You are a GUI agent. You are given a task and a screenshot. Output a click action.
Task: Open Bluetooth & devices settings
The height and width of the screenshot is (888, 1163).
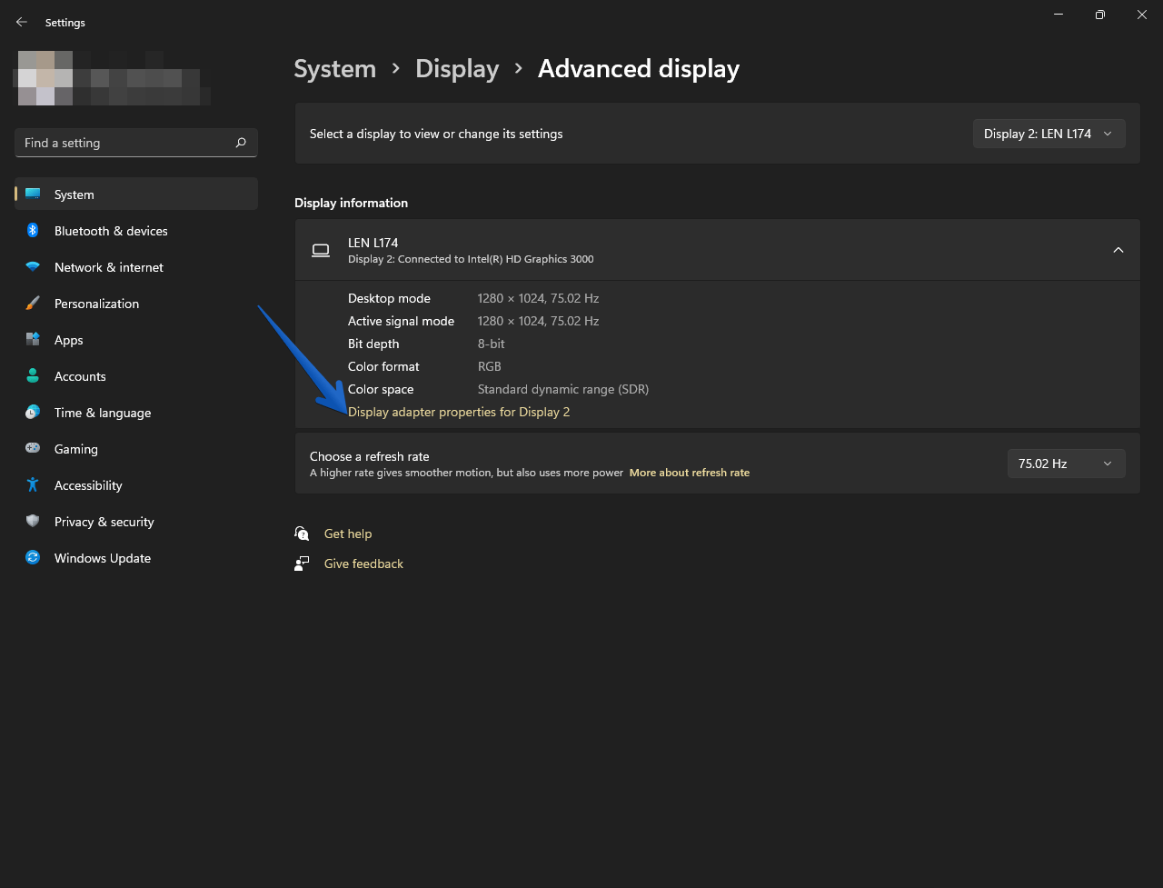(136, 231)
